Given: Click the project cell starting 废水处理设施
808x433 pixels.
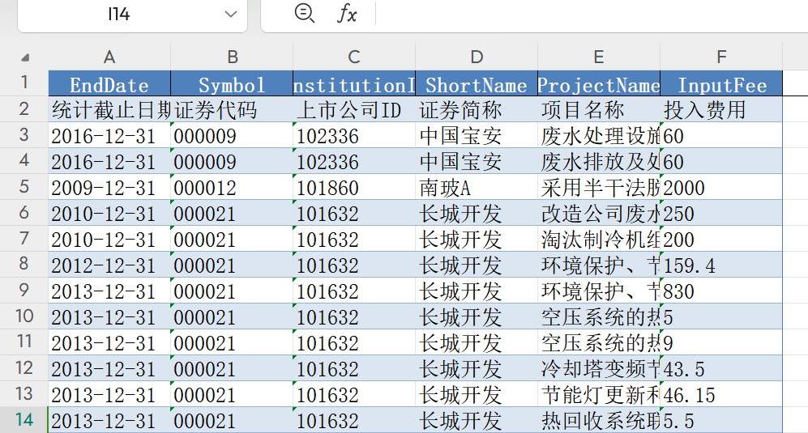Looking at the screenshot, I should coord(599,135).
